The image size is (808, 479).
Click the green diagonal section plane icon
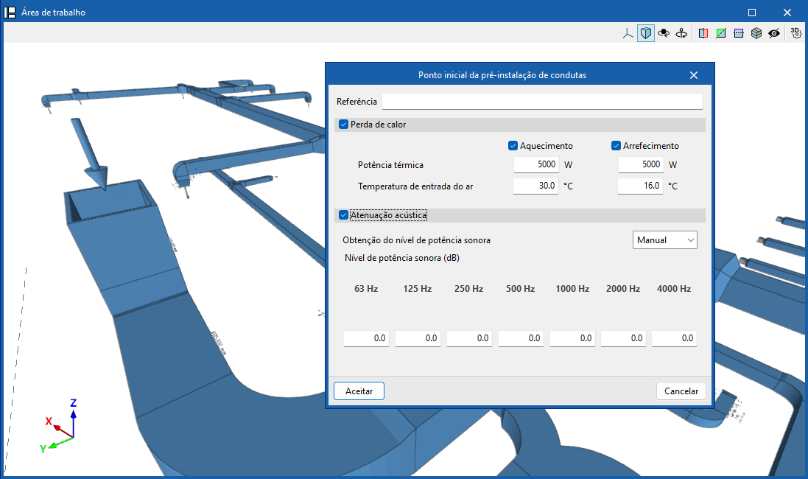(x=720, y=33)
